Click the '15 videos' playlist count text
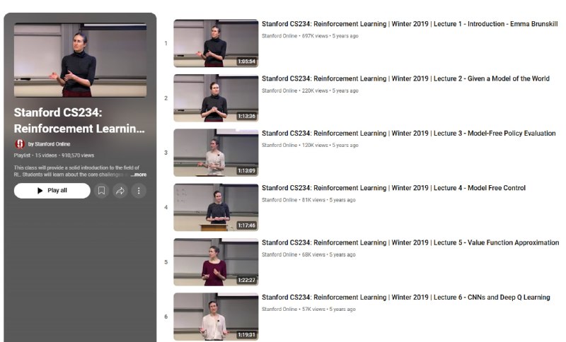 point(46,155)
